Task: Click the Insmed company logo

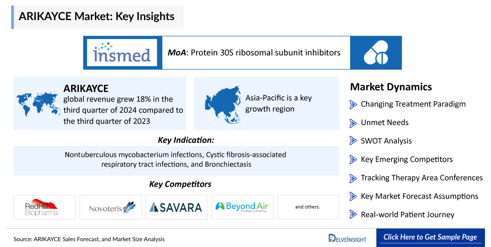Action: (x=122, y=52)
